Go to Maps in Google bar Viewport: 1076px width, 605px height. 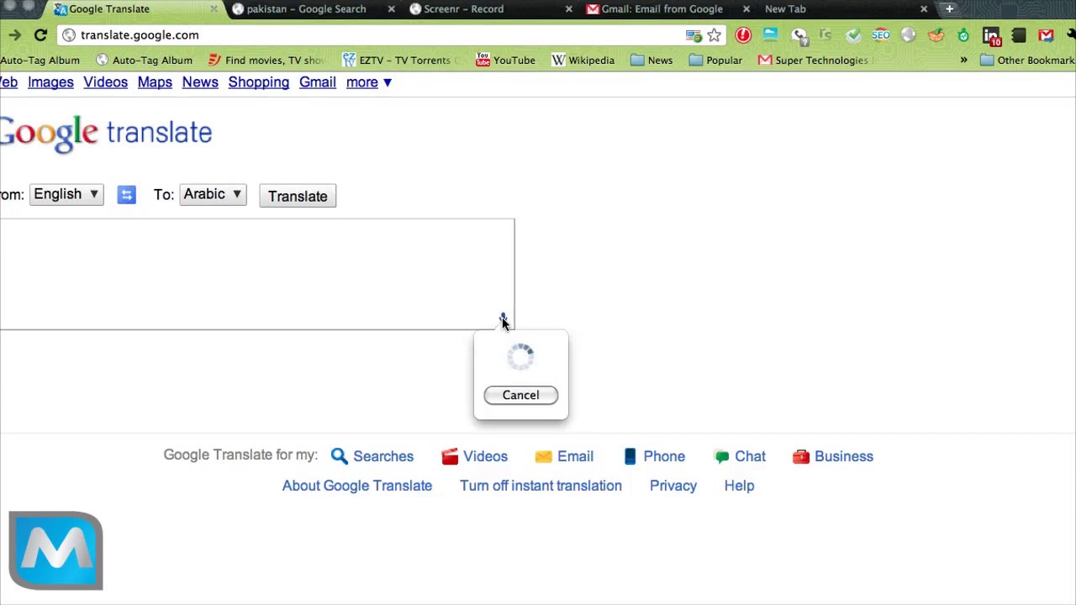pos(155,82)
